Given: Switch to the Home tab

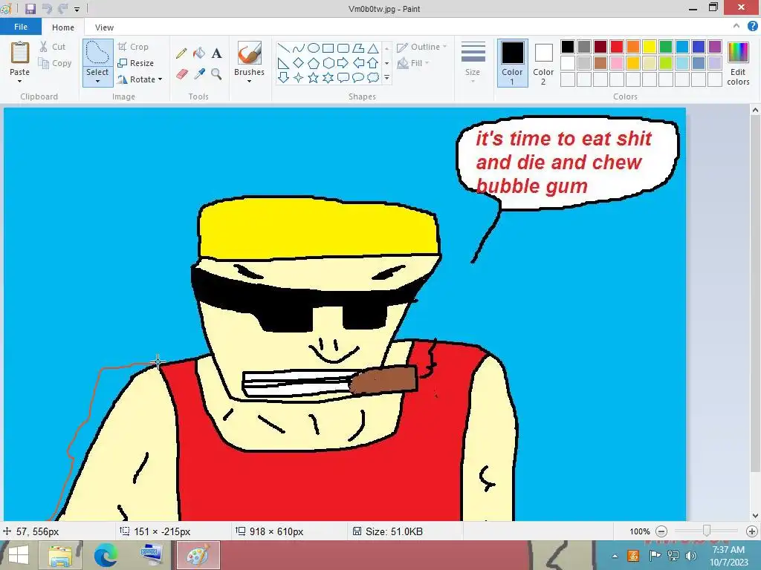Looking at the screenshot, I should click(63, 27).
